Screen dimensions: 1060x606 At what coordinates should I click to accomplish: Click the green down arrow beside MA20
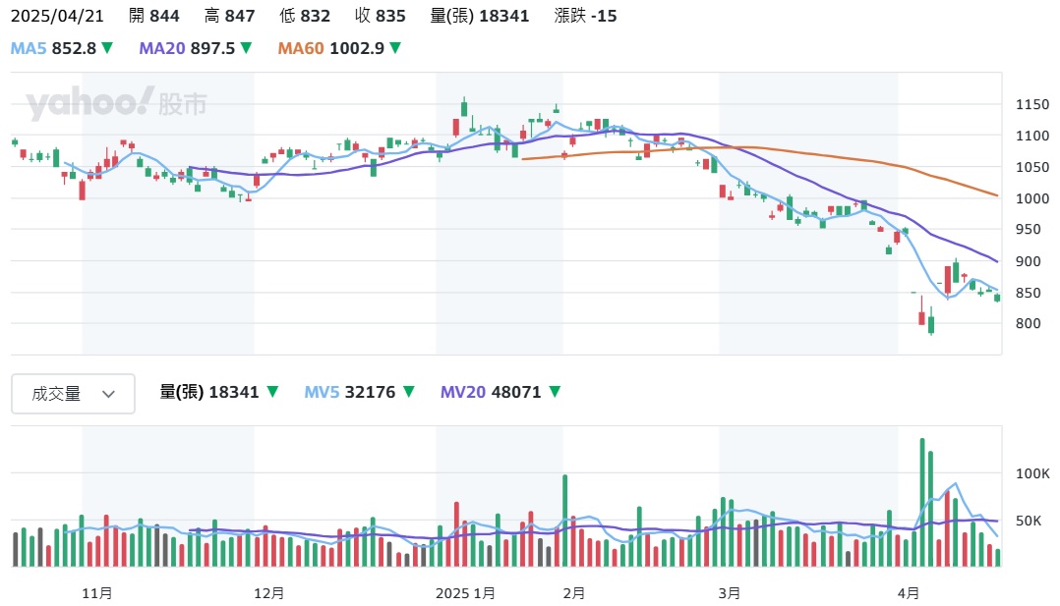246,48
